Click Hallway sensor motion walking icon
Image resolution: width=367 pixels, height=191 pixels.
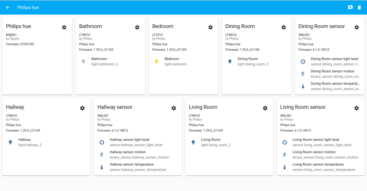pos(102,155)
